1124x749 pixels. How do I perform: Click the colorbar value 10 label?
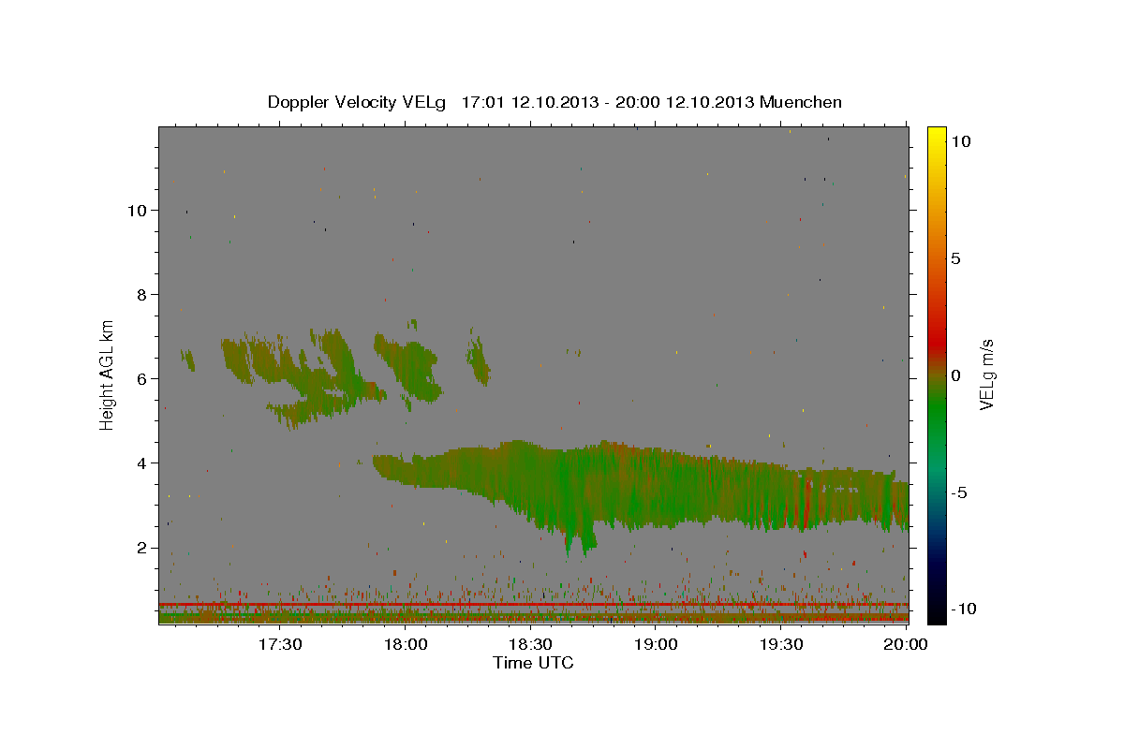pos(961,141)
